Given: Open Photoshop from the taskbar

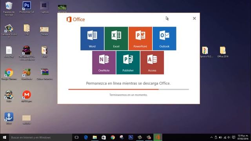Looking at the screenshot, I should tap(131, 137).
